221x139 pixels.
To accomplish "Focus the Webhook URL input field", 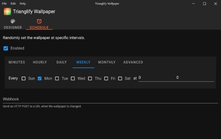I will click(110, 99).
